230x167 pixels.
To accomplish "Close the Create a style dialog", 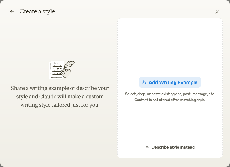I will click(x=217, y=12).
